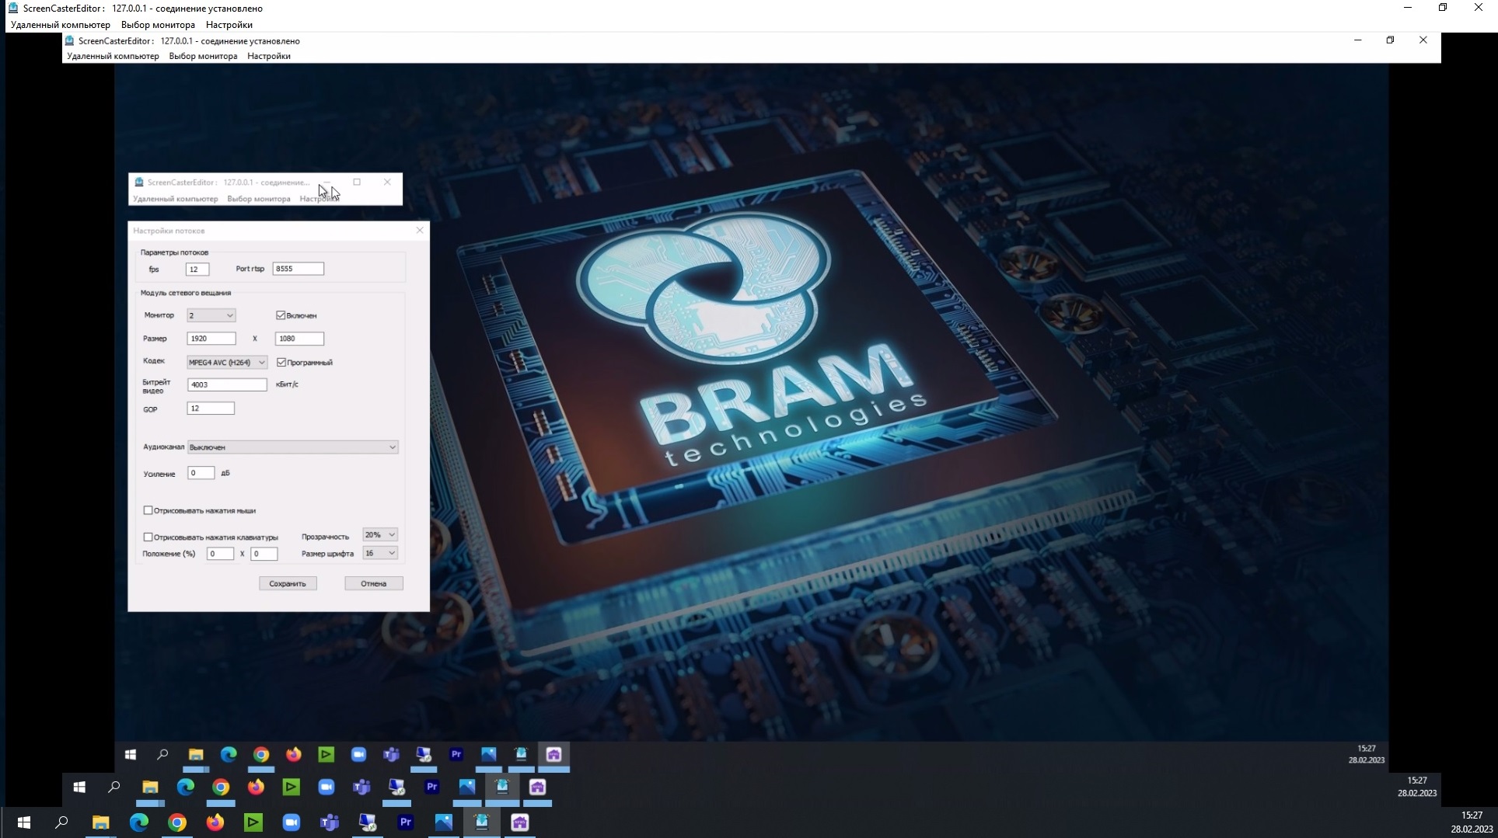Launch Zoom from the taskbar
1498x838 pixels.
291,822
